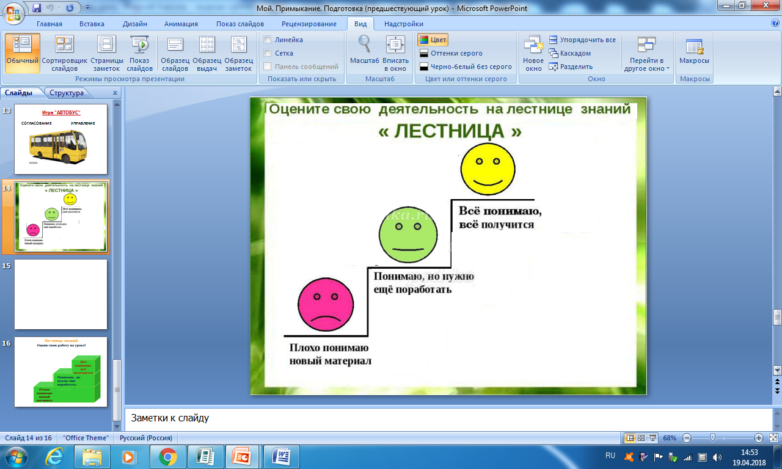Open Slide Sorter (Сортировщик слайдов) view
The height and width of the screenshot is (469, 782).
[65, 53]
